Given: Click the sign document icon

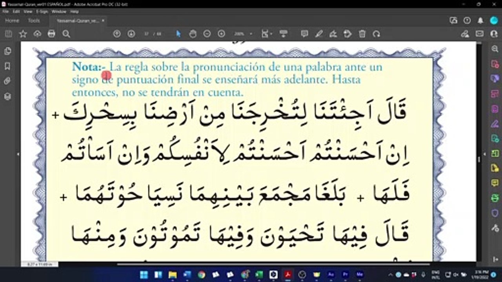Looking at the screenshot, I should tap(333, 34).
